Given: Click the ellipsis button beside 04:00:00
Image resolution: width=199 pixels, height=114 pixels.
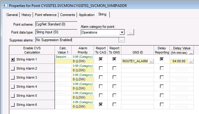Looking at the screenshot, I should click(x=191, y=61).
